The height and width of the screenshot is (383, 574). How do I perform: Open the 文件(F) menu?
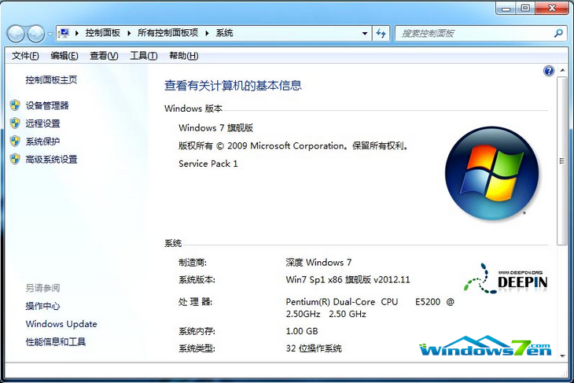coord(25,56)
